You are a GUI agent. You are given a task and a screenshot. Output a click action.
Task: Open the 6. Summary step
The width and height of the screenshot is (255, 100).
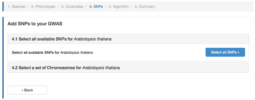145,7
